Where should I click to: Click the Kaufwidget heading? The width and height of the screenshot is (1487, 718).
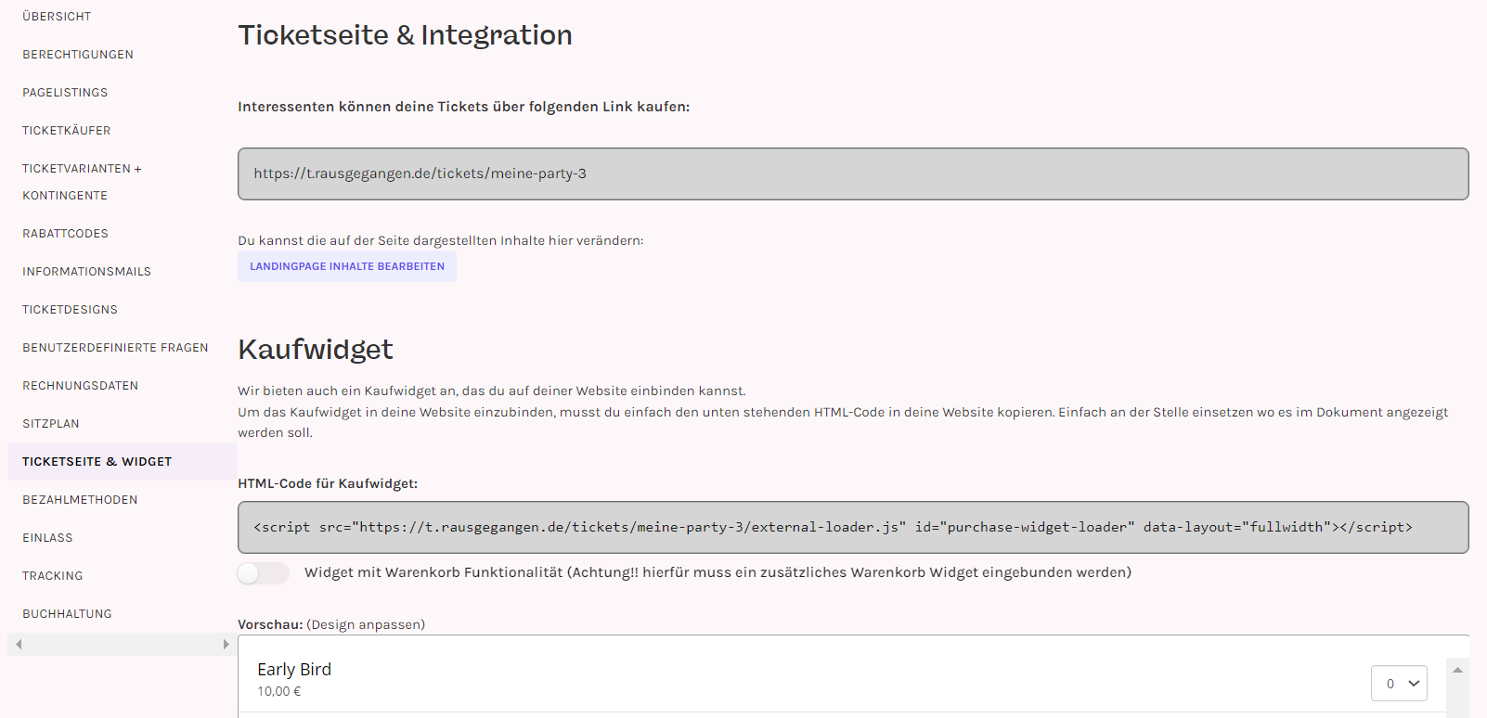coord(316,350)
